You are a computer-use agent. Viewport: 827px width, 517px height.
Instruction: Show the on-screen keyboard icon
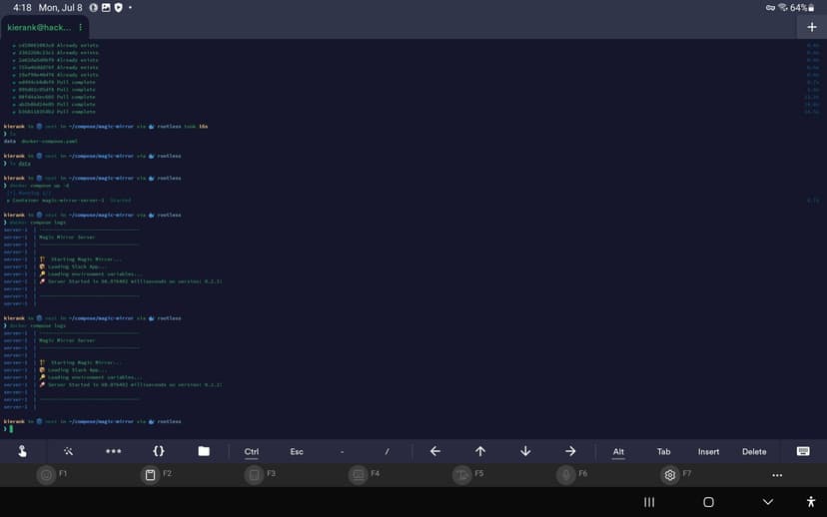tap(803, 451)
